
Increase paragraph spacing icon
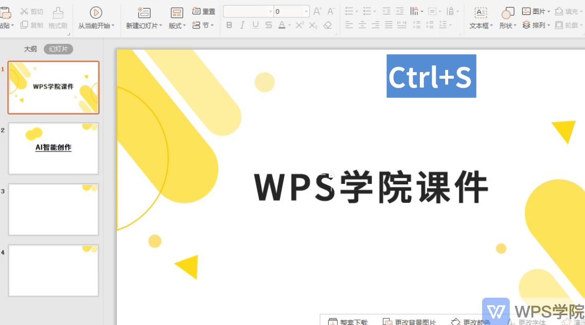417,25
